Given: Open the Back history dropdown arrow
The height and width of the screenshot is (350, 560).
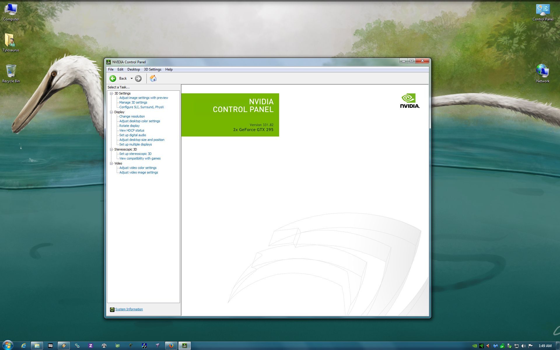Looking at the screenshot, I should 132,78.
